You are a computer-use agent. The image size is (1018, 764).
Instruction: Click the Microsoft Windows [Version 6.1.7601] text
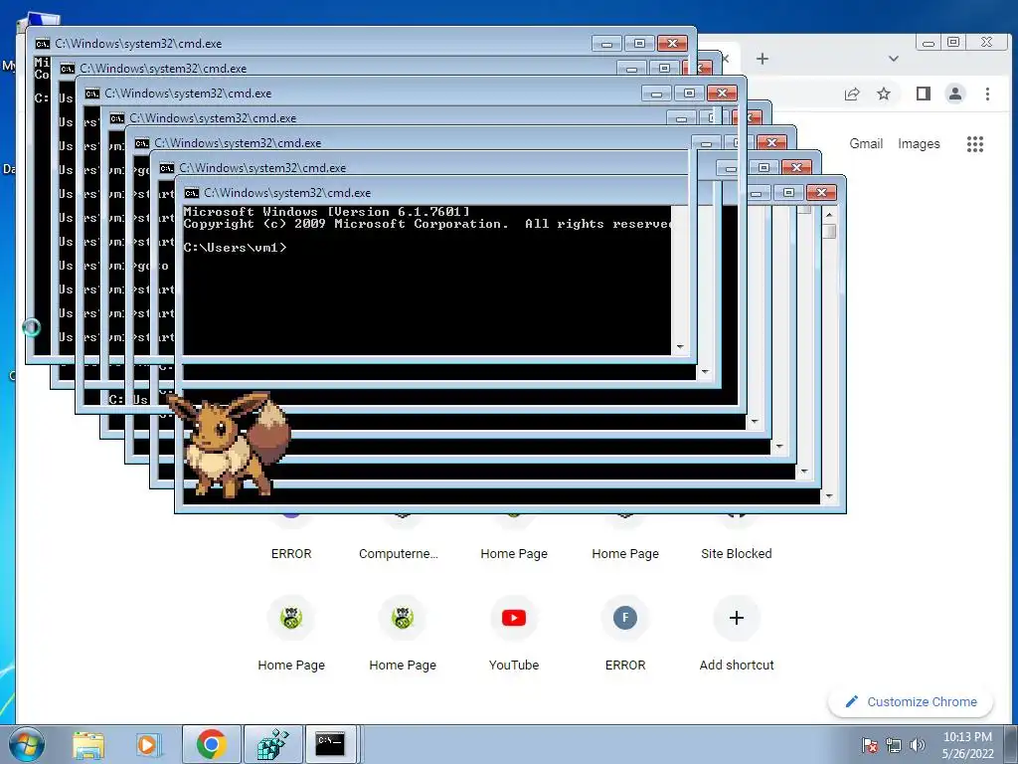click(326, 212)
